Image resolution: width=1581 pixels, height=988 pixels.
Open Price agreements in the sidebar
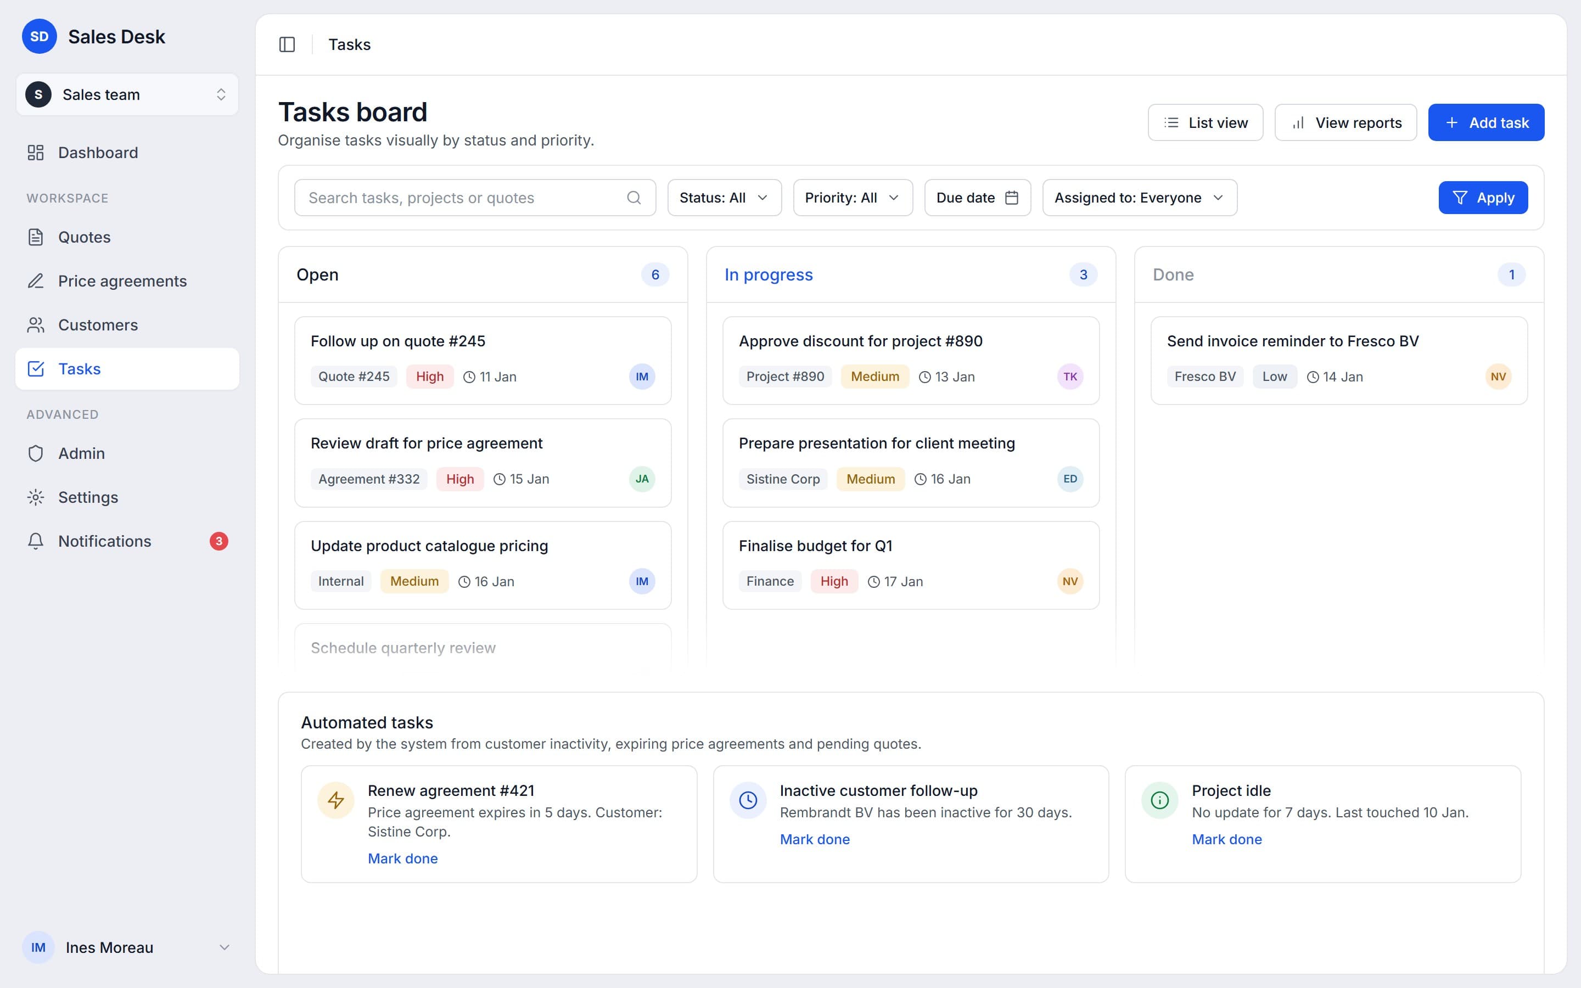click(127, 281)
